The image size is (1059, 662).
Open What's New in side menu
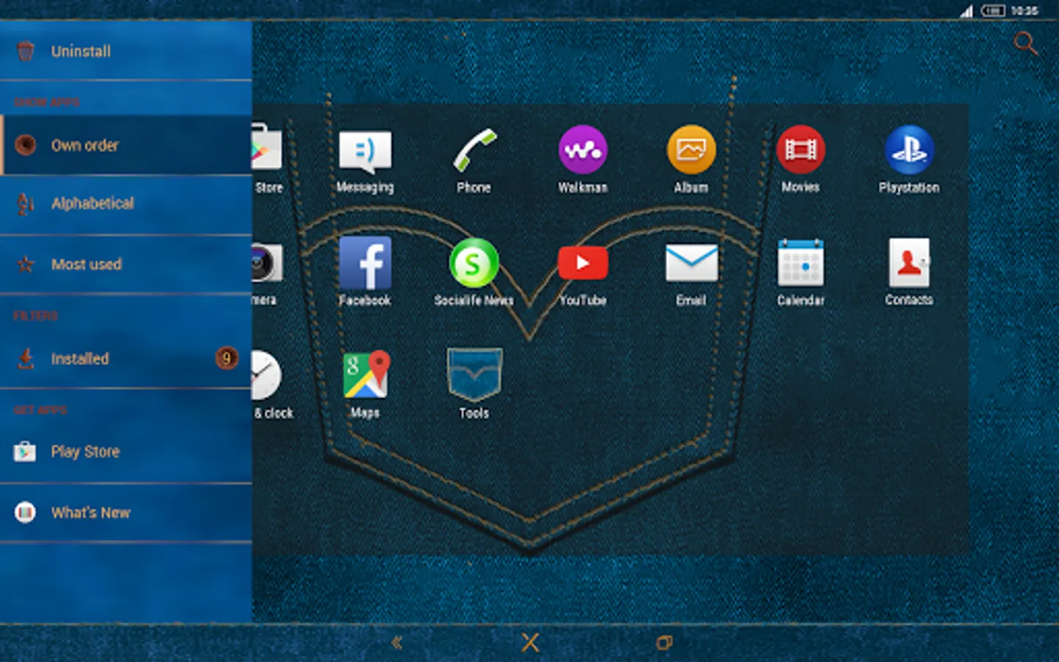pyautogui.click(x=126, y=513)
